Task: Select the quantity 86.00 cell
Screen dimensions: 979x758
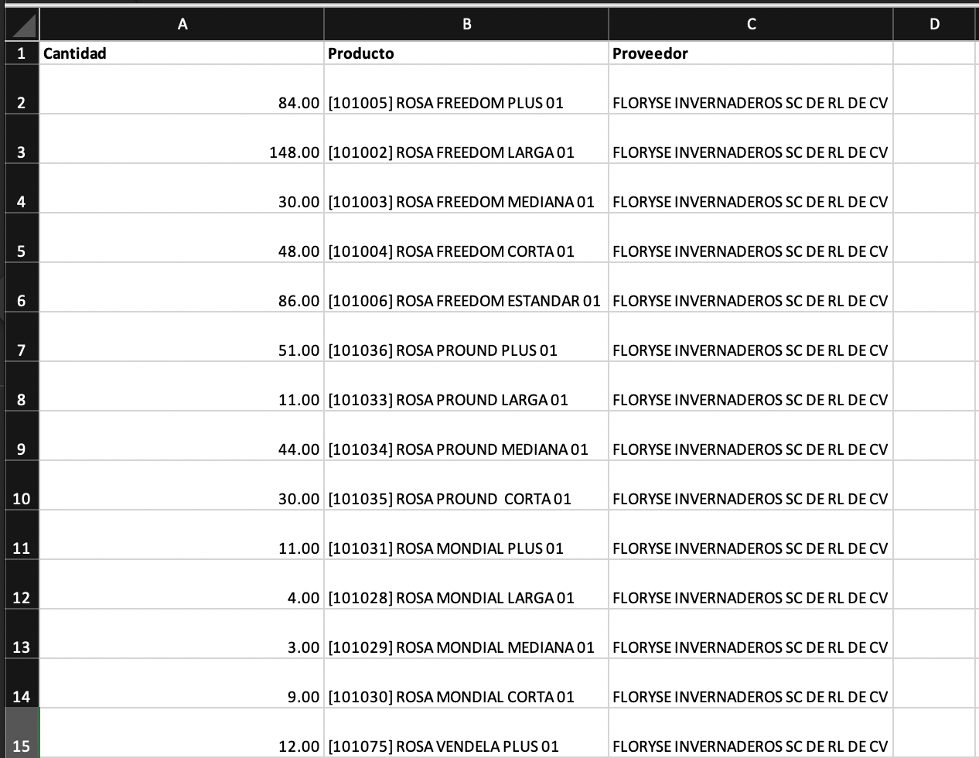Action: (x=182, y=288)
